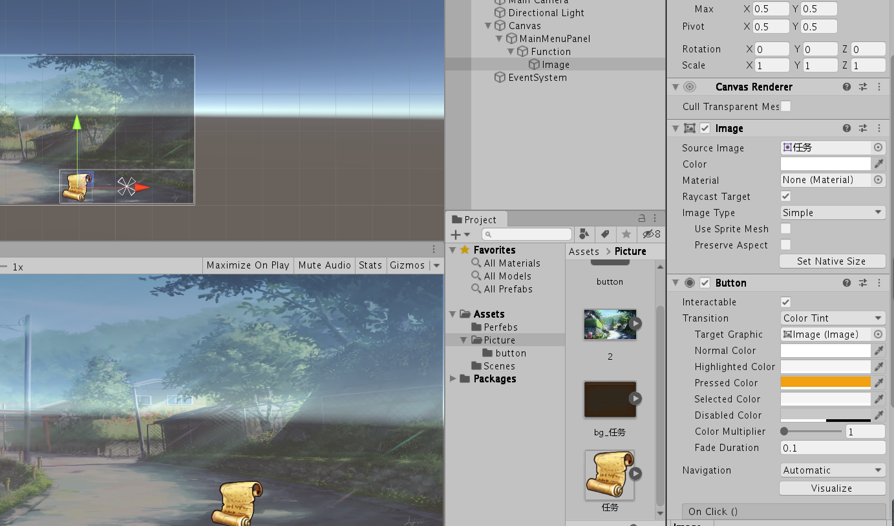
Task: Disable the Image component checkbox
Action: pyautogui.click(x=705, y=129)
